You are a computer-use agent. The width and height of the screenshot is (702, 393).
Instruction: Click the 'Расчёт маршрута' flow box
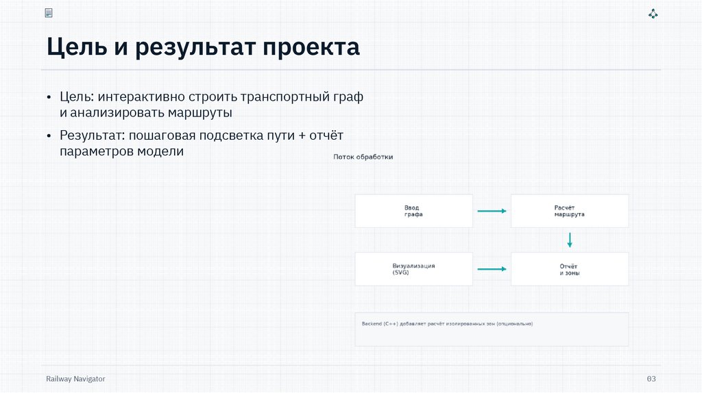point(570,211)
